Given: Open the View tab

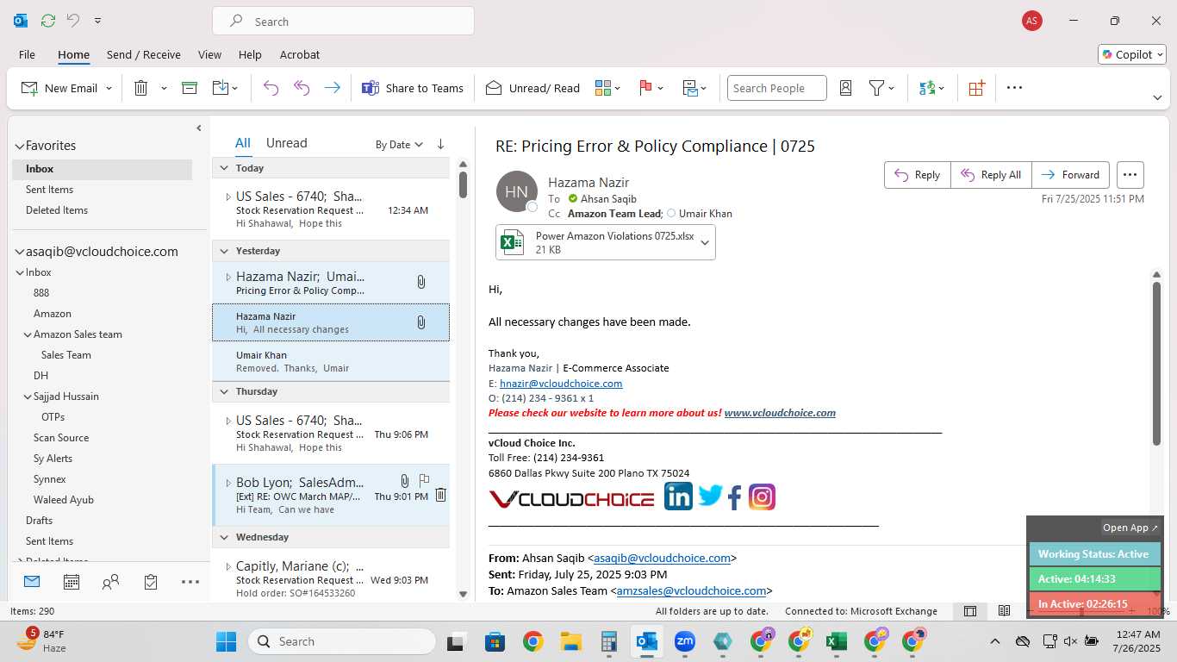Looking at the screenshot, I should 209,54.
